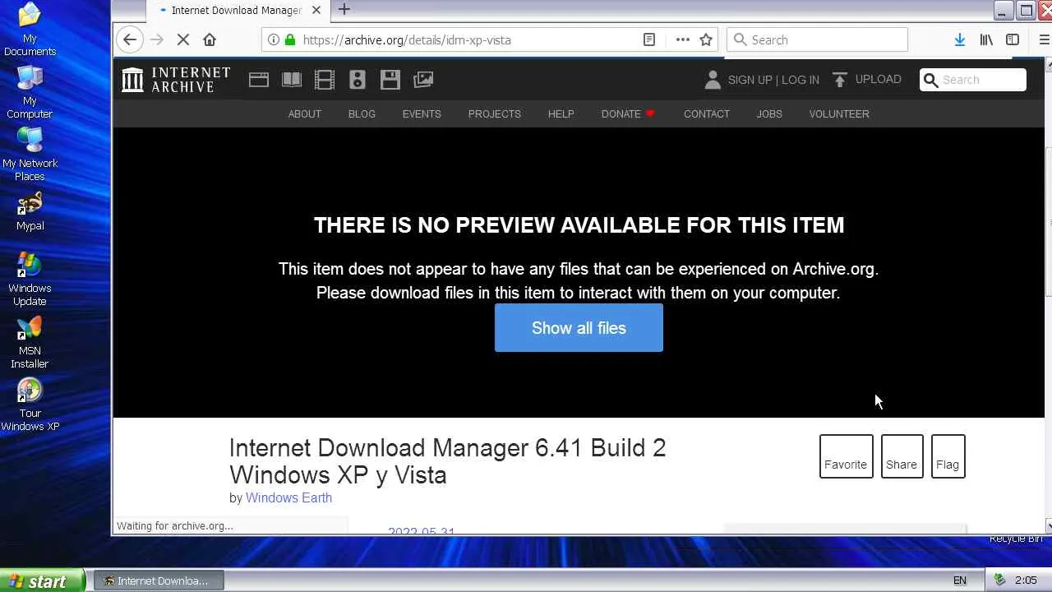Viewport: 1052px width, 592px height.
Task: Bookmark this page with the star
Action: pyautogui.click(x=706, y=39)
